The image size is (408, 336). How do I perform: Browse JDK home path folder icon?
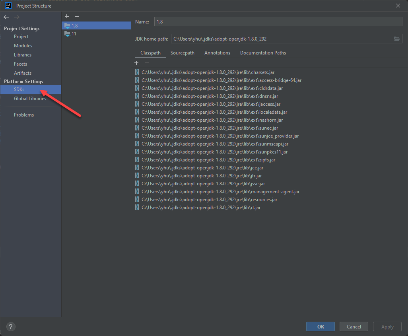point(397,39)
